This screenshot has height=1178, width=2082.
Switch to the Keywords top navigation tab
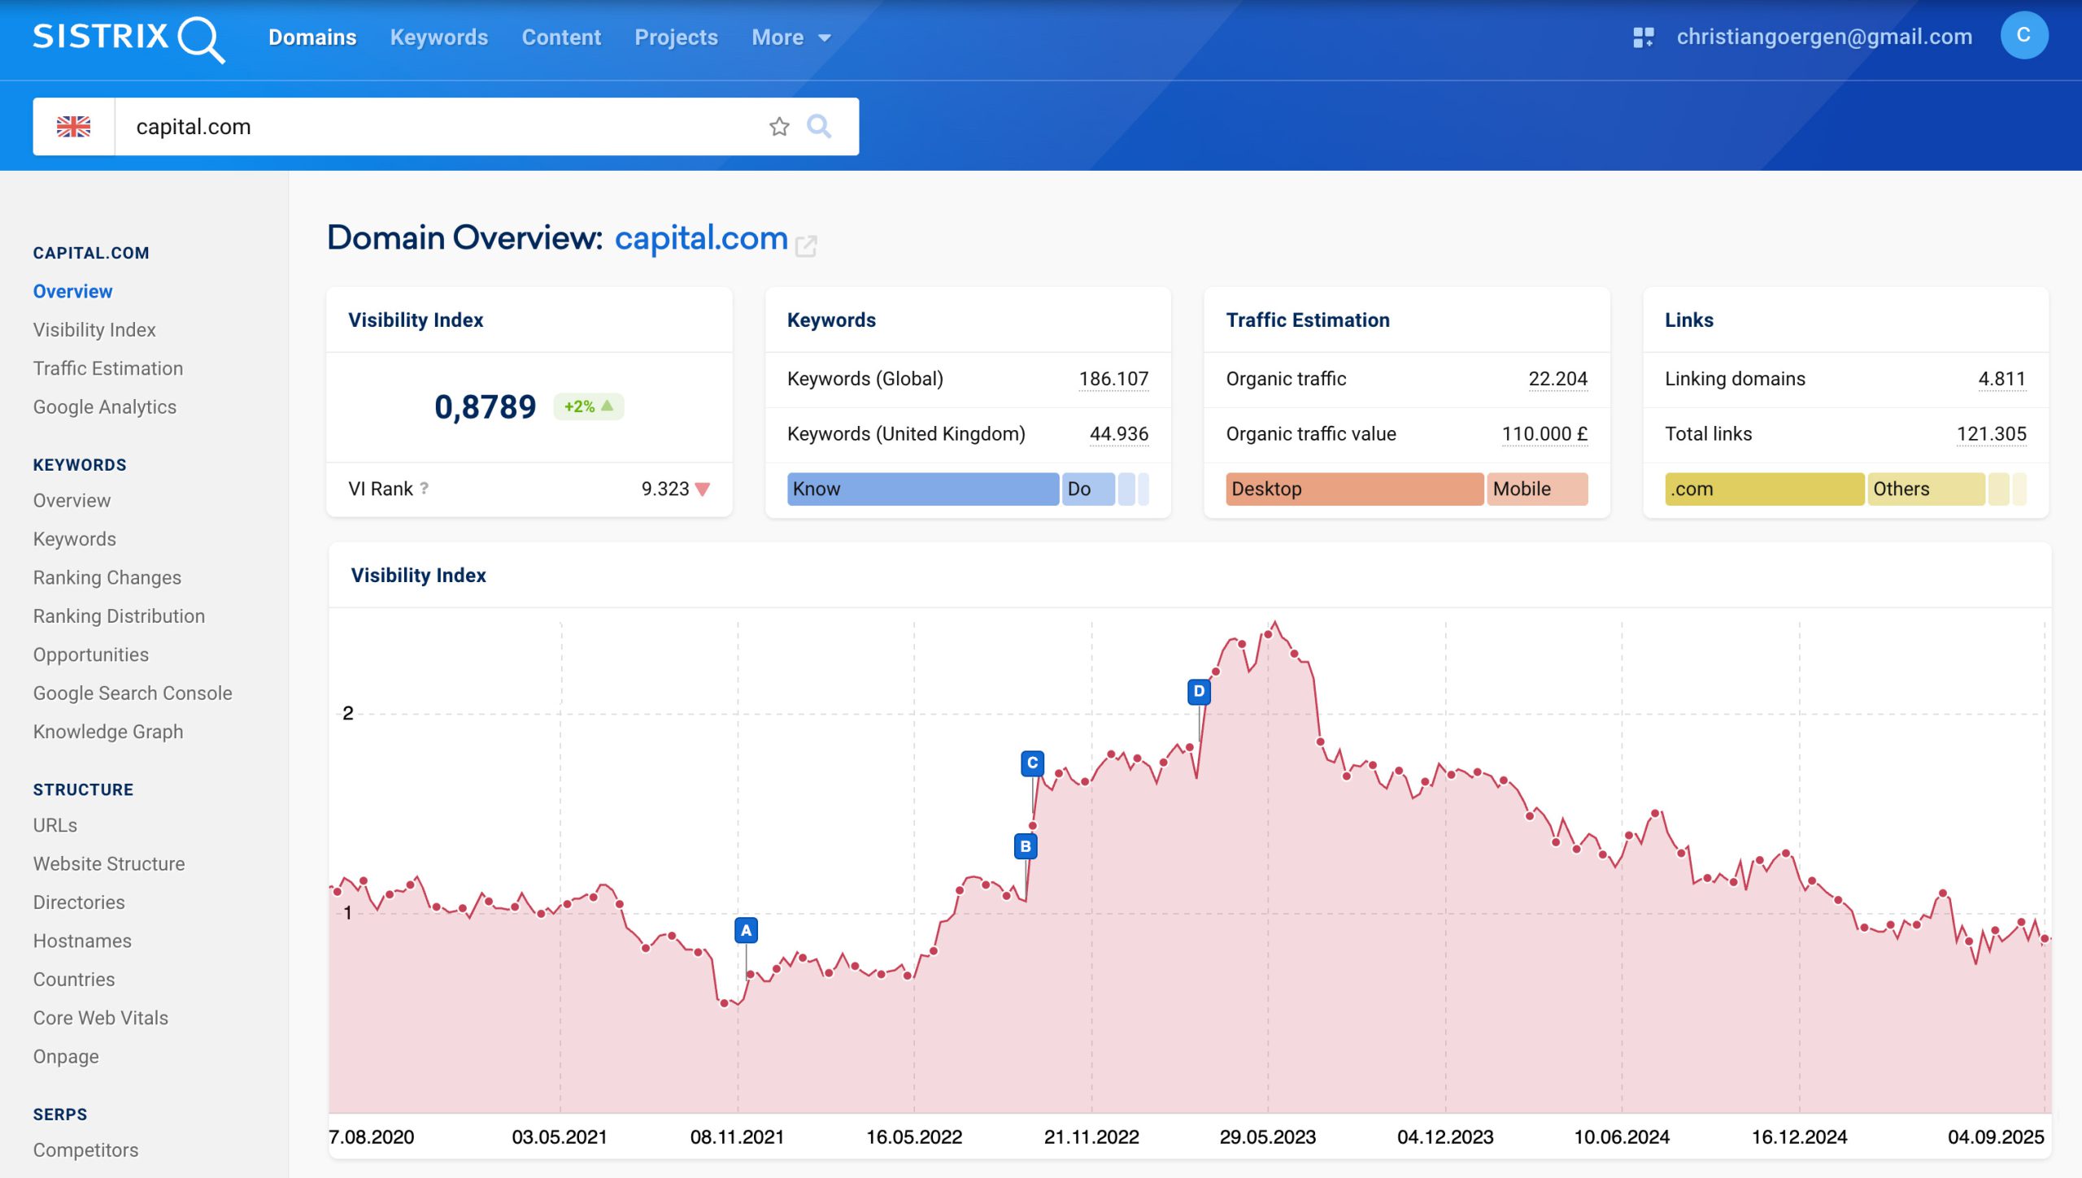point(438,37)
